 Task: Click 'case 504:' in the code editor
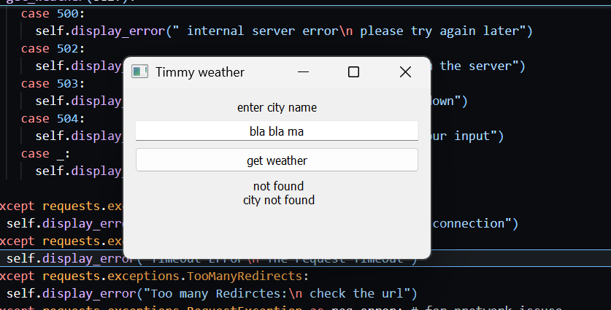[53, 119]
